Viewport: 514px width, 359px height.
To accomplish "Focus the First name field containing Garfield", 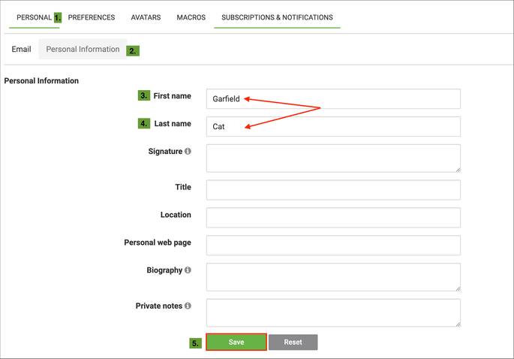I will pyautogui.click(x=332, y=98).
